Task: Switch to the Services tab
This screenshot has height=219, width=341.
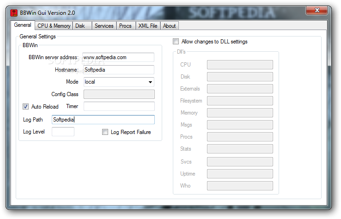Action: [x=104, y=26]
